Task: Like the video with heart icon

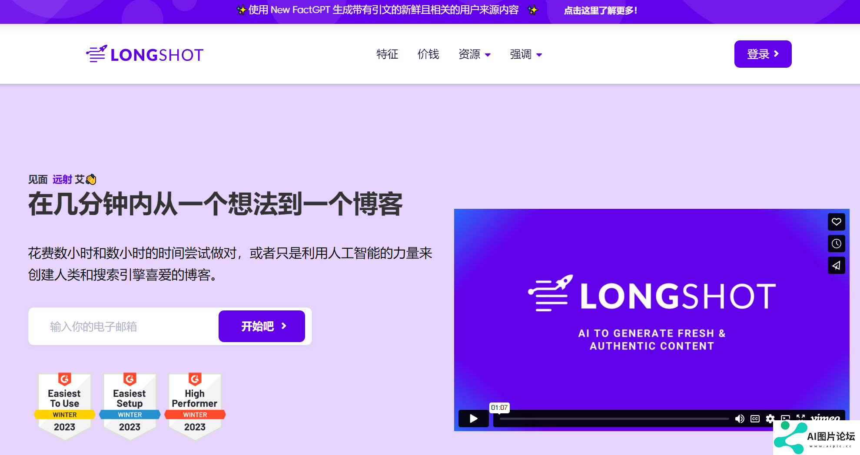Action: tap(836, 222)
